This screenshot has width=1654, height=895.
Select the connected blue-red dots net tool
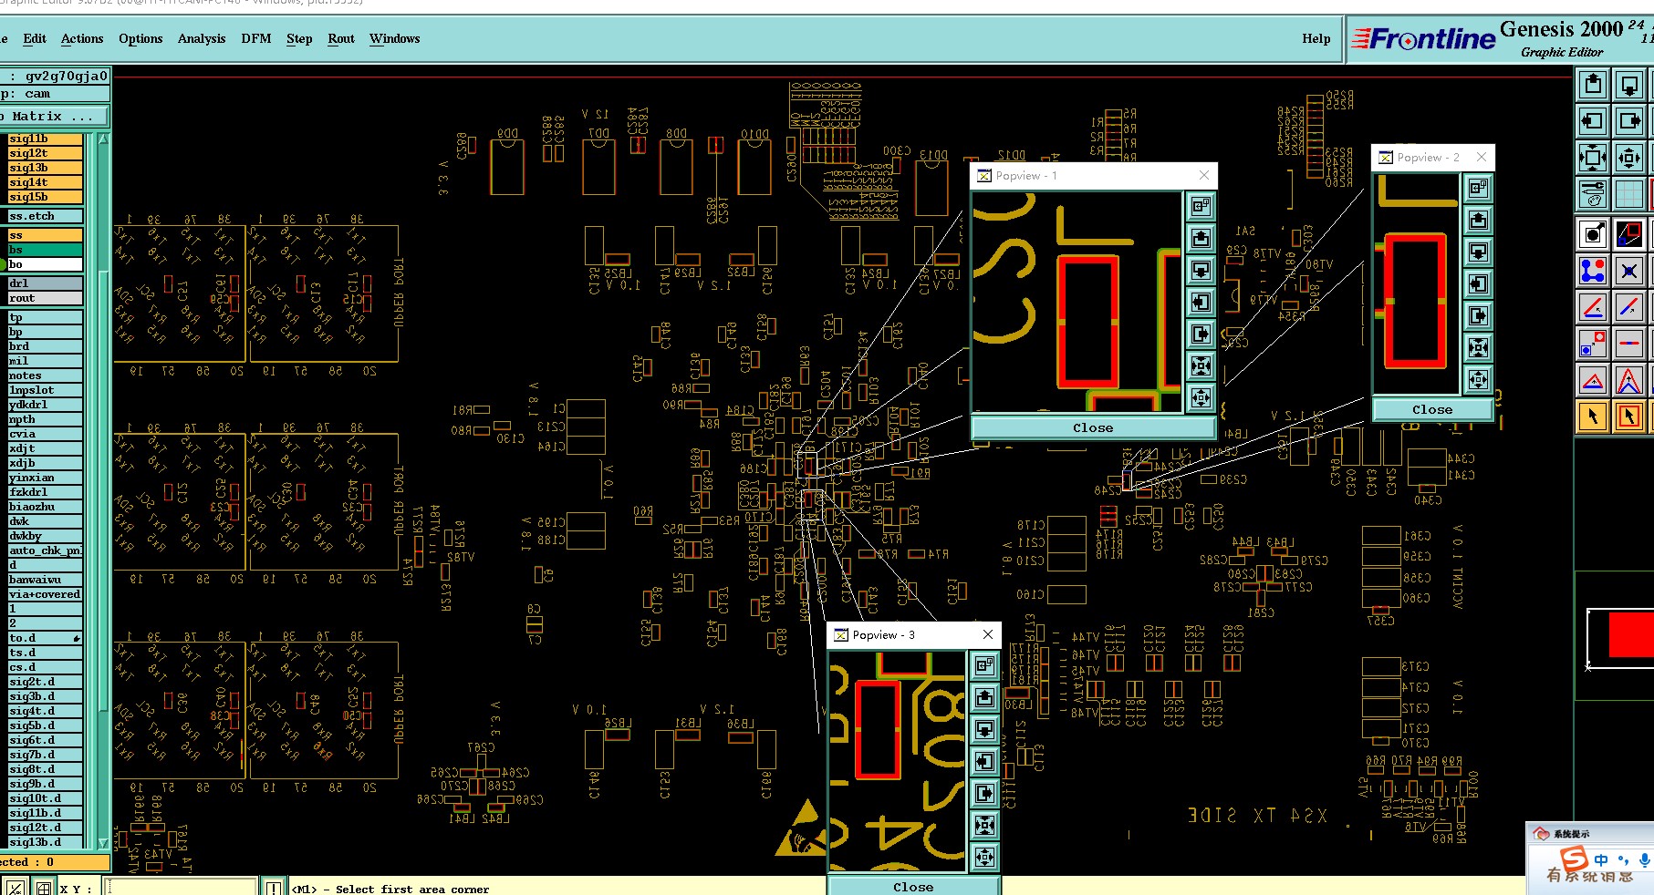[x=1593, y=271]
